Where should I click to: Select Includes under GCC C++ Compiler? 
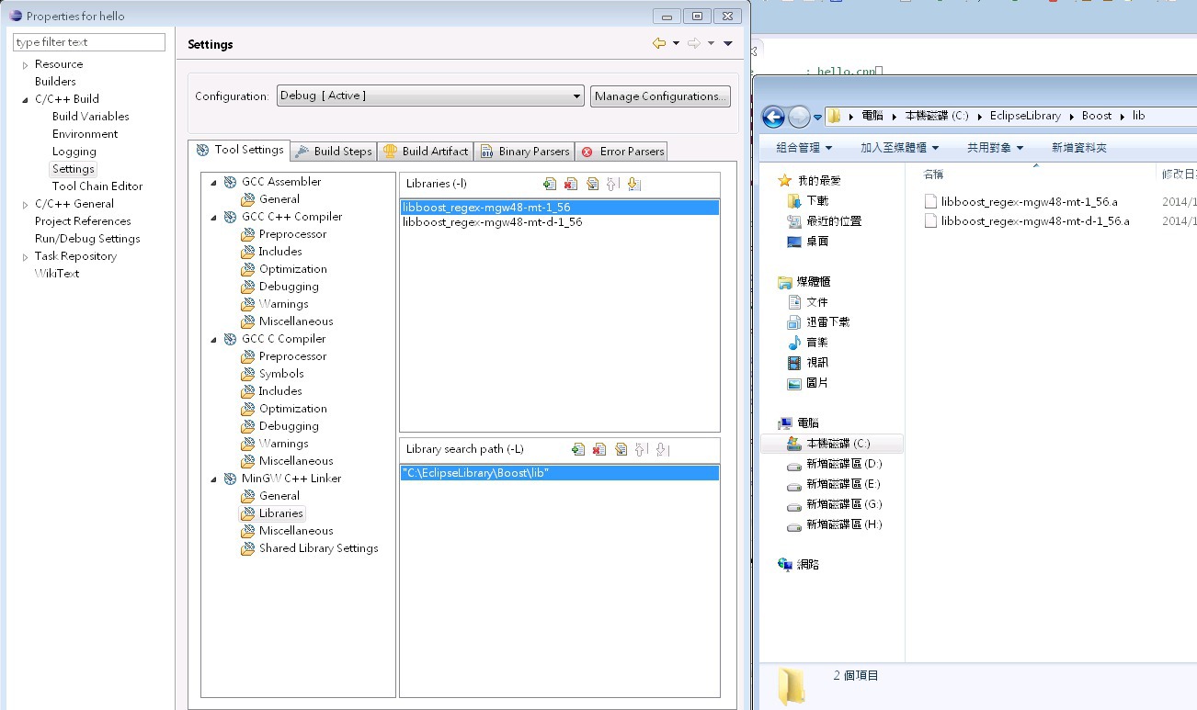(x=279, y=252)
